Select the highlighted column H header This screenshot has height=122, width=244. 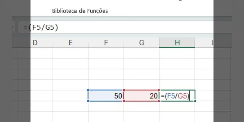[x=177, y=43]
